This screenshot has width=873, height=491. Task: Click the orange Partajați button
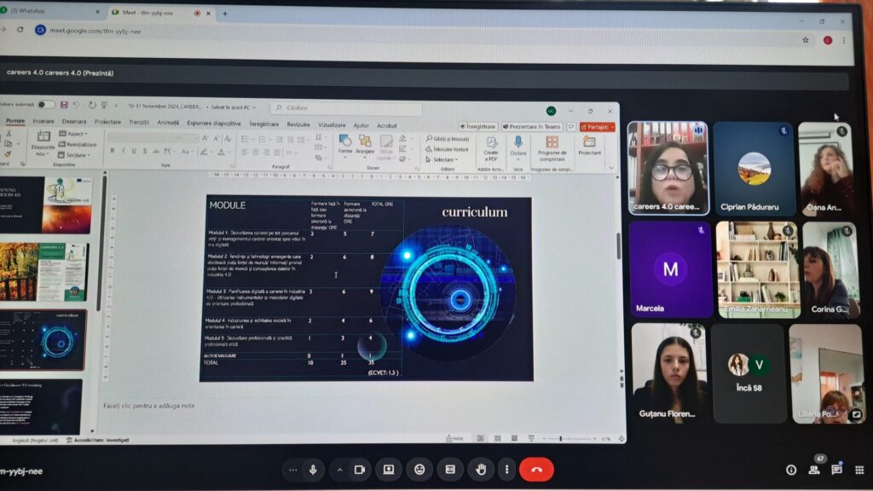point(598,127)
